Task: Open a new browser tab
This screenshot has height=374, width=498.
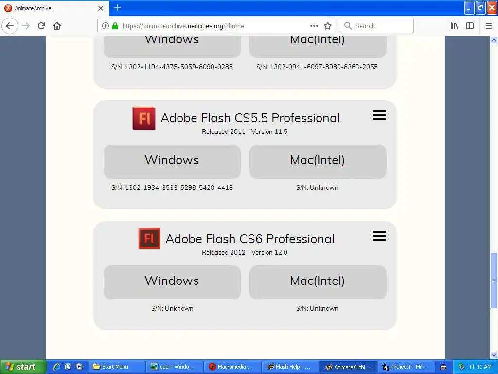Action: [117, 8]
